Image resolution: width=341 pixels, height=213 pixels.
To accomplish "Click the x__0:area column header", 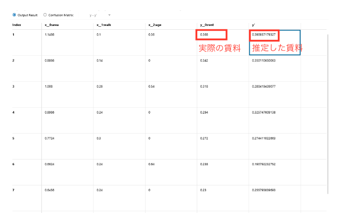I will pyautogui.click(x=52, y=25).
